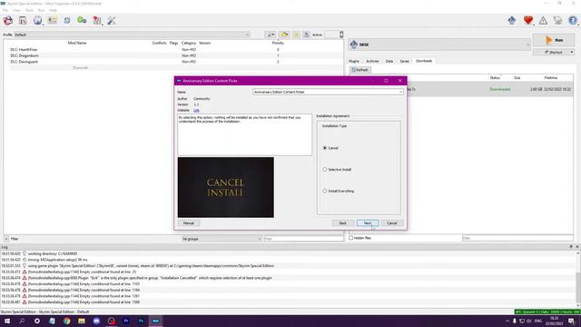This screenshot has height=327, width=581.
Task: Click the Next button in installer
Action: [x=367, y=223]
